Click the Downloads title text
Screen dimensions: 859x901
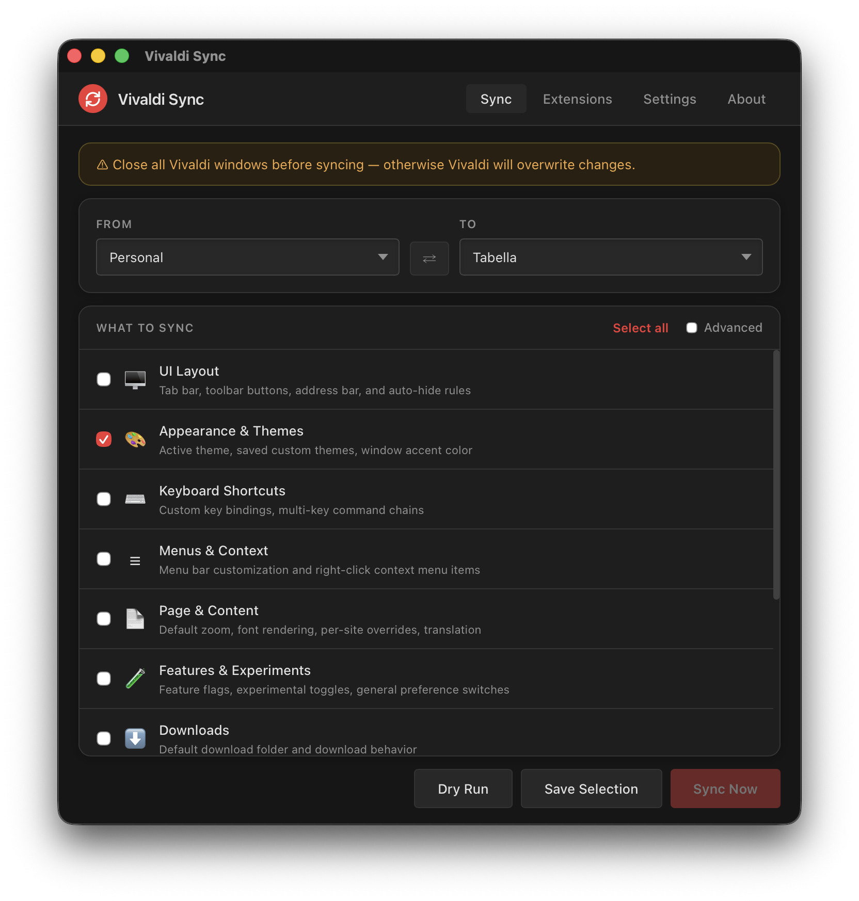click(194, 730)
